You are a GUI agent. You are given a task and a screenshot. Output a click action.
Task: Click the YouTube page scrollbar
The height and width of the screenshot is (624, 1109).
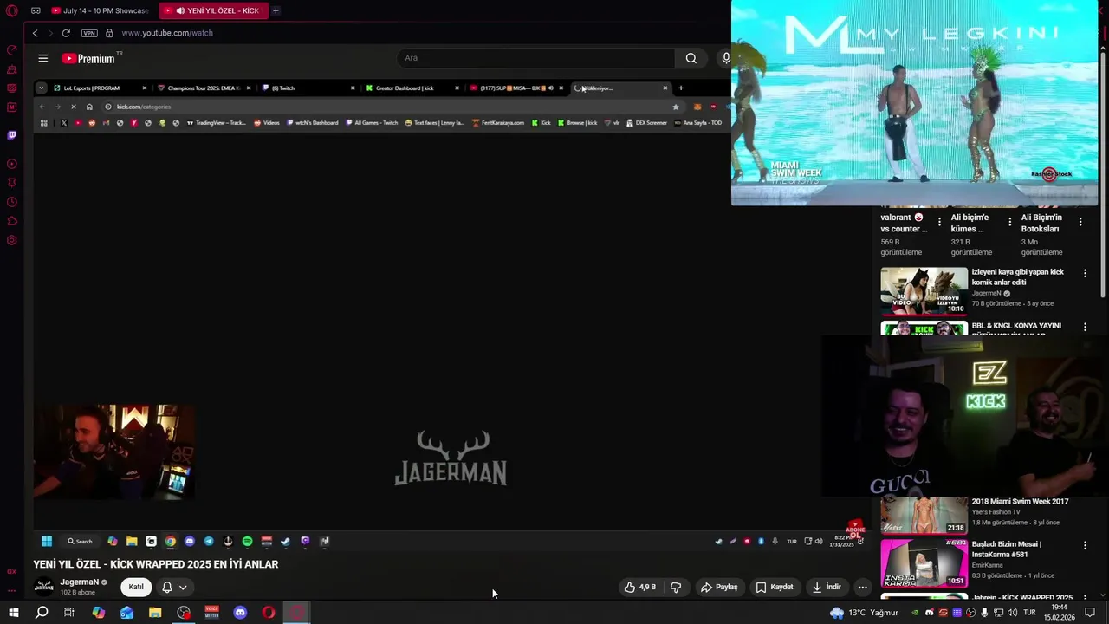(x=1105, y=173)
